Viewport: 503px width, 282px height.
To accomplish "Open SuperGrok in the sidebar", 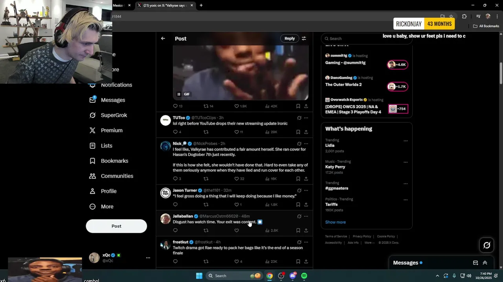I will (x=108, y=115).
